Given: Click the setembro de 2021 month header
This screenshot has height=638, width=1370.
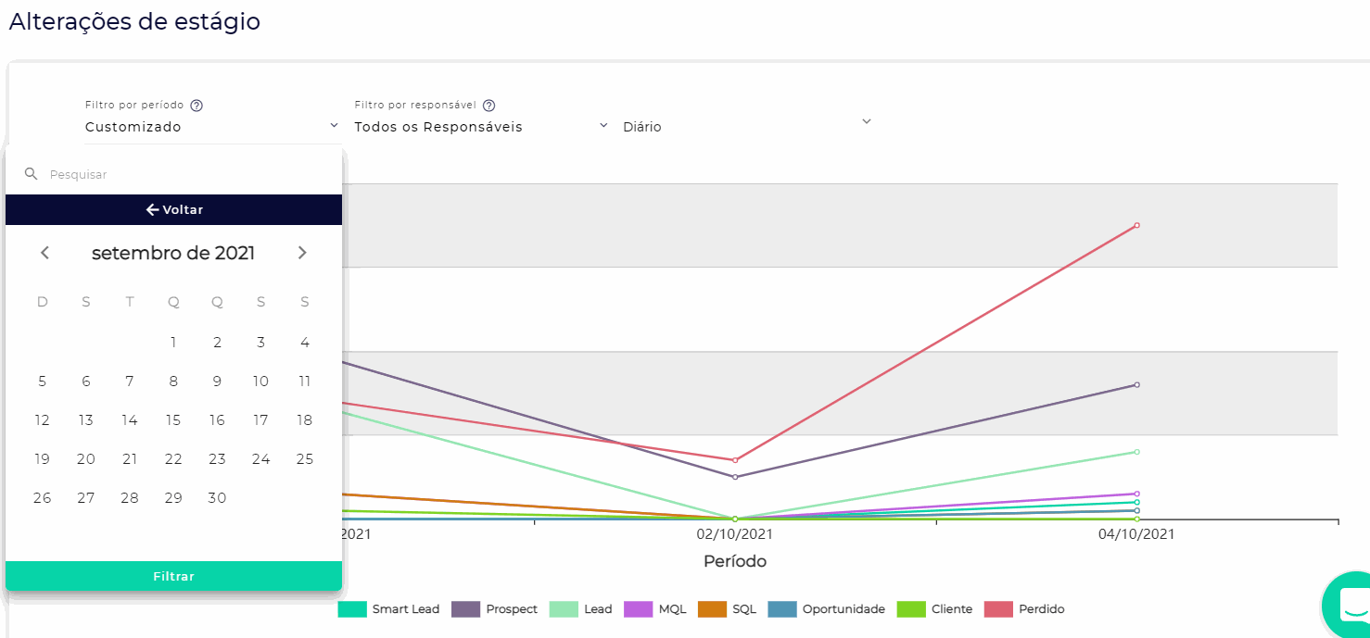Looking at the screenshot, I should pyautogui.click(x=173, y=253).
